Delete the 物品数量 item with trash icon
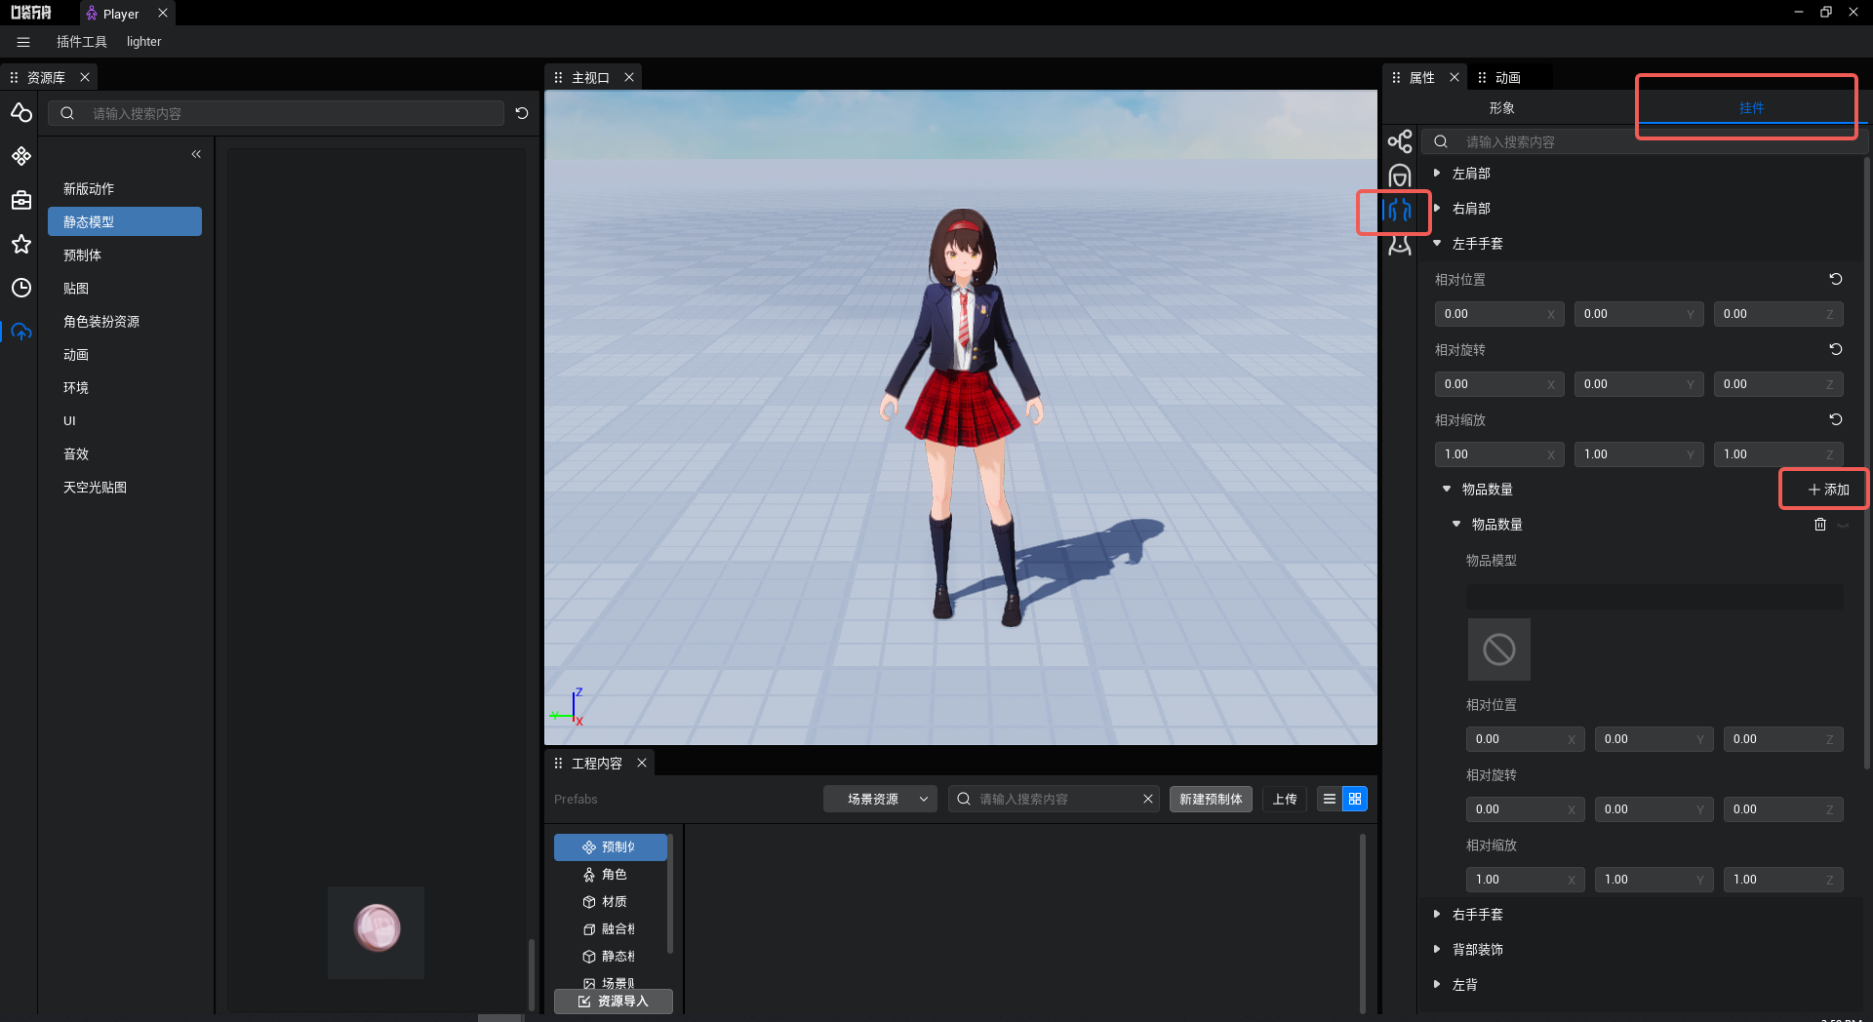The width and height of the screenshot is (1873, 1022). (1820, 525)
